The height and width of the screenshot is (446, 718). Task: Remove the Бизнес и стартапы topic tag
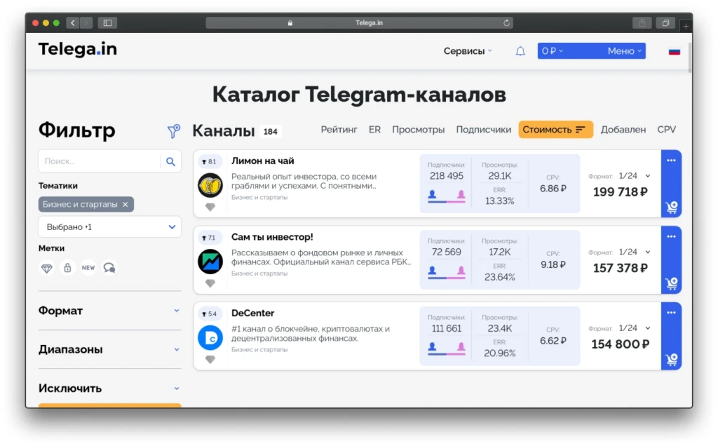point(126,204)
